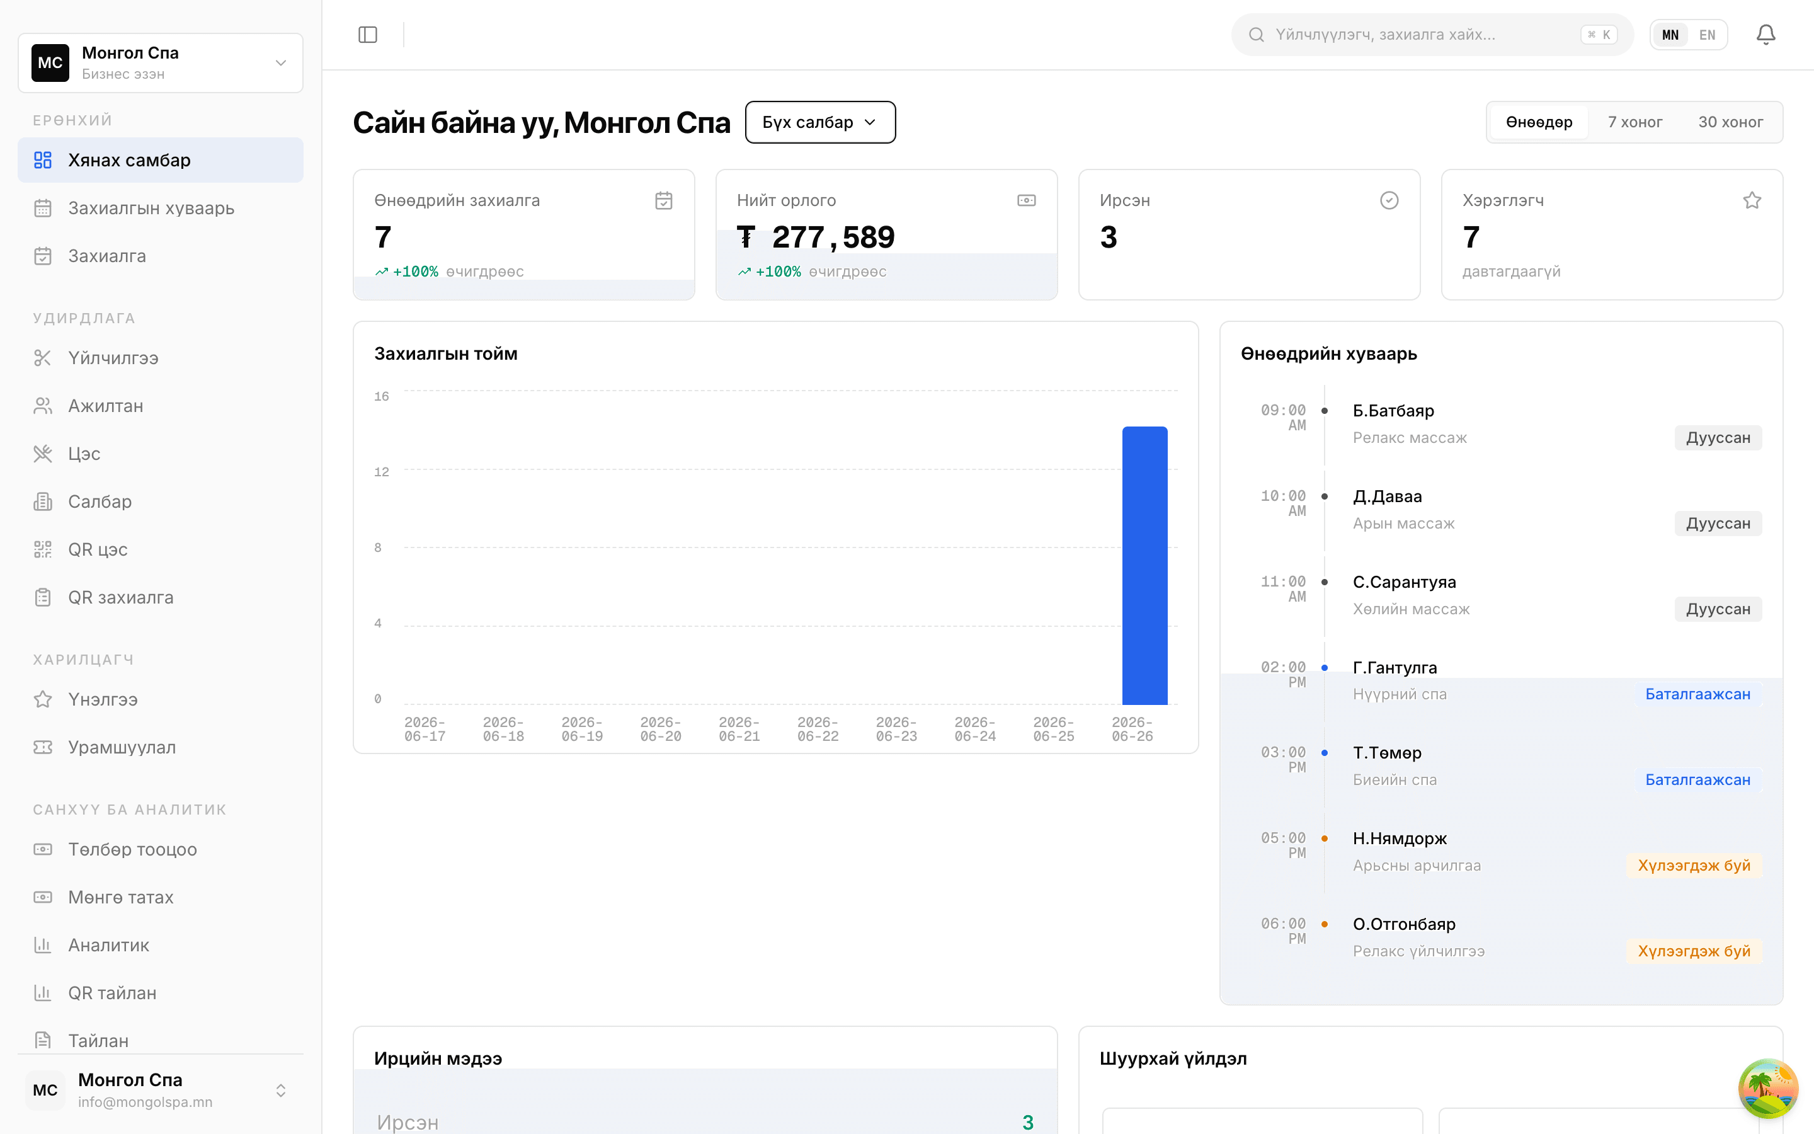This screenshot has height=1134, width=1814.
Task: Click the search magnifier icon
Action: coord(1257,35)
